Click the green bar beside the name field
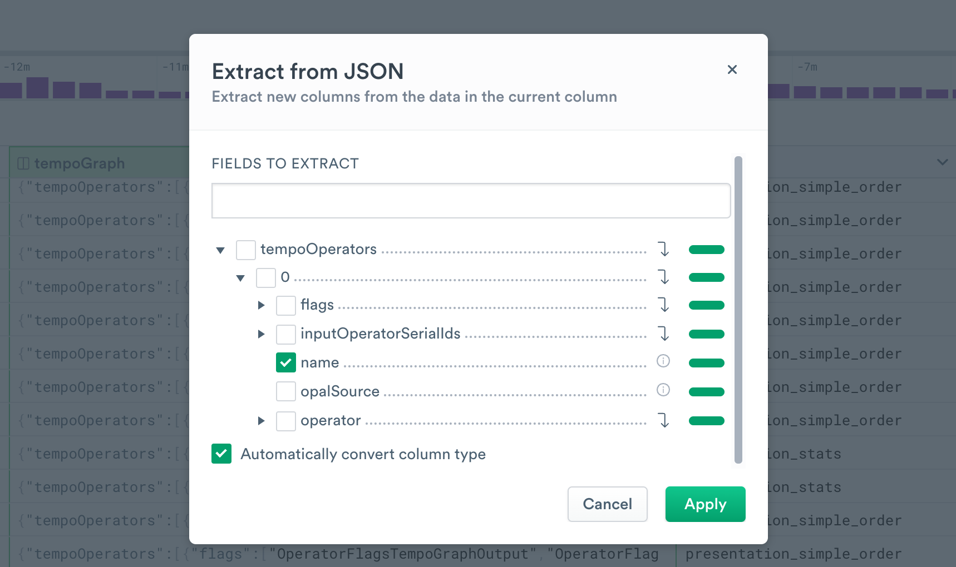 click(706, 363)
